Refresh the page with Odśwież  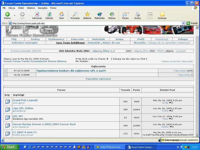[x=49, y=16]
